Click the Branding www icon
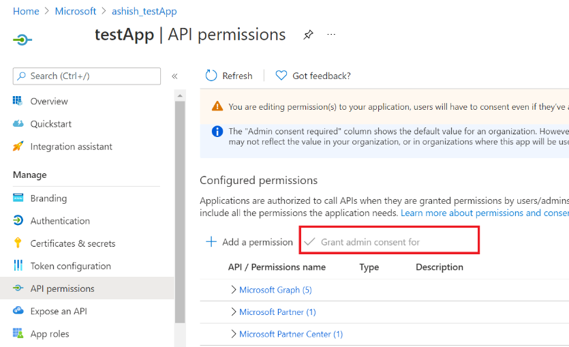The image size is (569, 347). (18, 198)
